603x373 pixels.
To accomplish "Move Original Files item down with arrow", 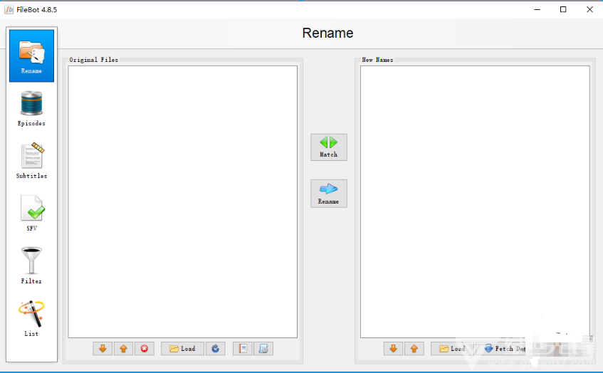I will tap(103, 349).
